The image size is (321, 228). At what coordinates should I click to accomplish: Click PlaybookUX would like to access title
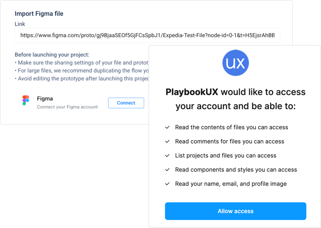[236, 99]
